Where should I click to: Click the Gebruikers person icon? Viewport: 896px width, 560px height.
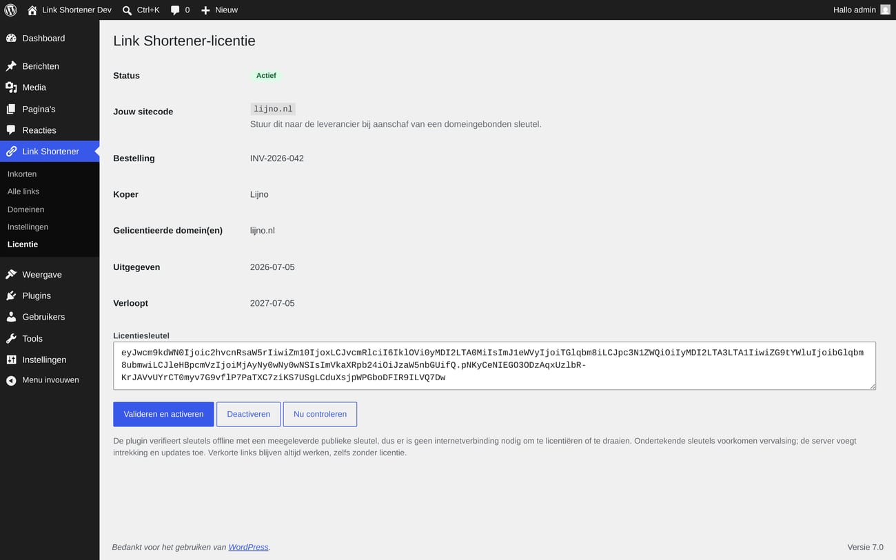click(x=11, y=317)
